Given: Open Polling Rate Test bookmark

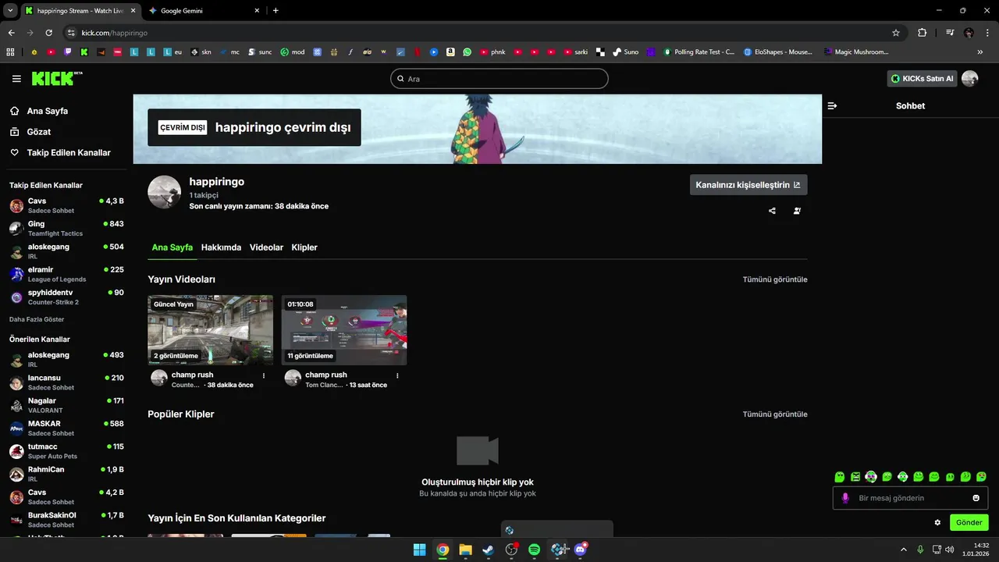Looking at the screenshot, I should click(x=699, y=52).
